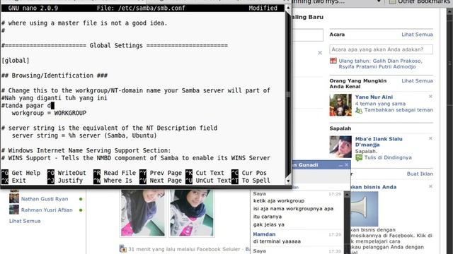This screenshot has height=254, width=453.
Task: Click the Acara event input field
Action: [x=381, y=49]
